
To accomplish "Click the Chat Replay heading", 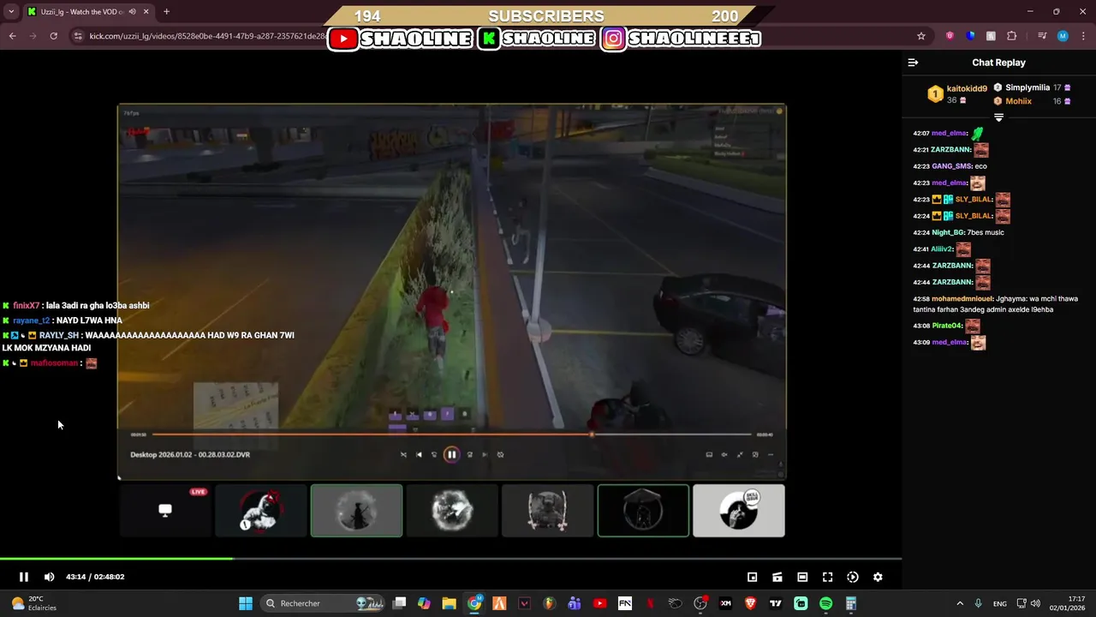I will pyautogui.click(x=998, y=63).
